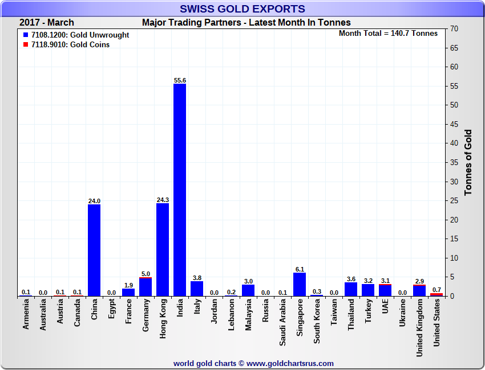Click the red Gold Coins legend swatch
The width and height of the screenshot is (485, 370).
26,45
